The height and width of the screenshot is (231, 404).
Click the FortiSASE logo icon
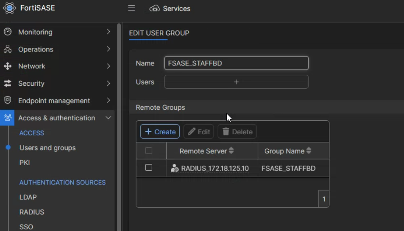pos(9,8)
